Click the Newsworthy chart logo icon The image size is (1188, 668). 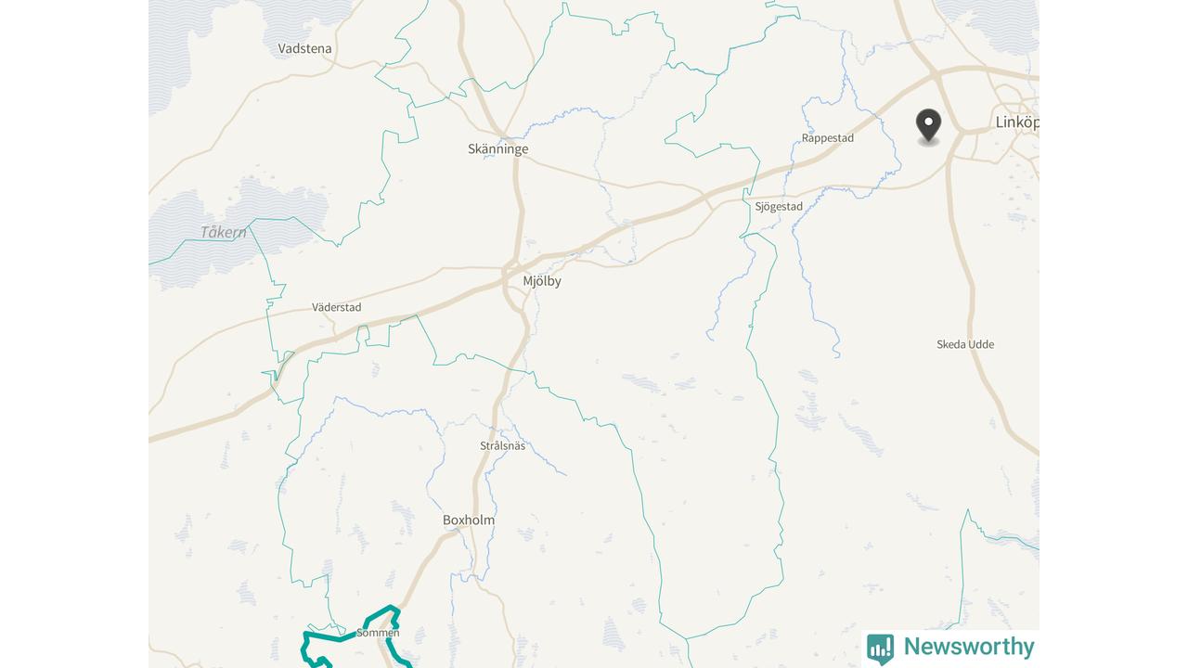880,649
